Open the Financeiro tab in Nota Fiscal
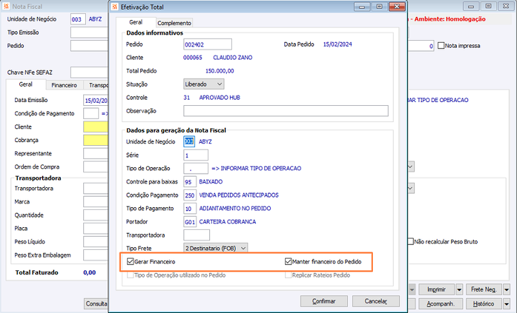 [x=64, y=85]
